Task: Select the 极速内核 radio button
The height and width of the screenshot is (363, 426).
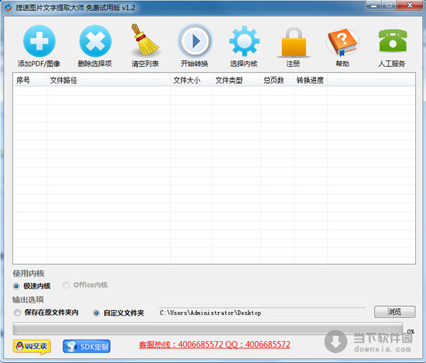Action: tap(16, 286)
